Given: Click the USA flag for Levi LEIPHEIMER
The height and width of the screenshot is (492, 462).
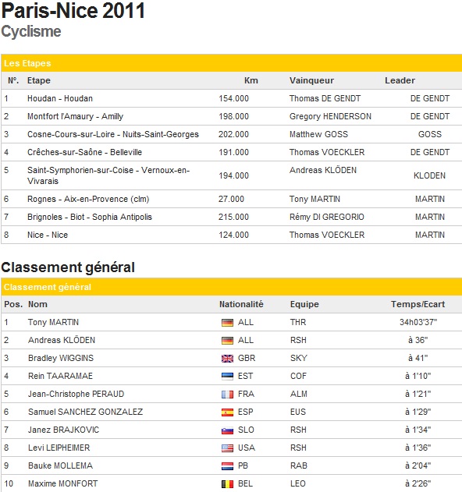Looking at the screenshot, I should pos(227,448).
